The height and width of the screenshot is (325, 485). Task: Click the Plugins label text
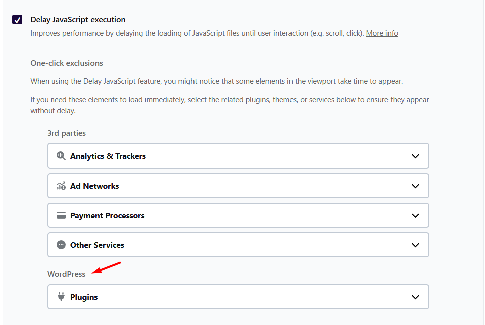coord(84,297)
